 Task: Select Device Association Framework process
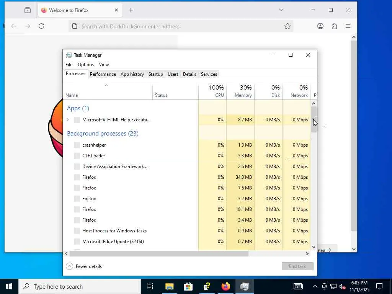186,167
